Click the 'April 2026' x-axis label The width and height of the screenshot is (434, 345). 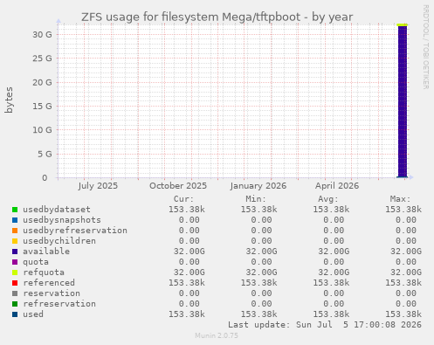(x=337, y=186)
